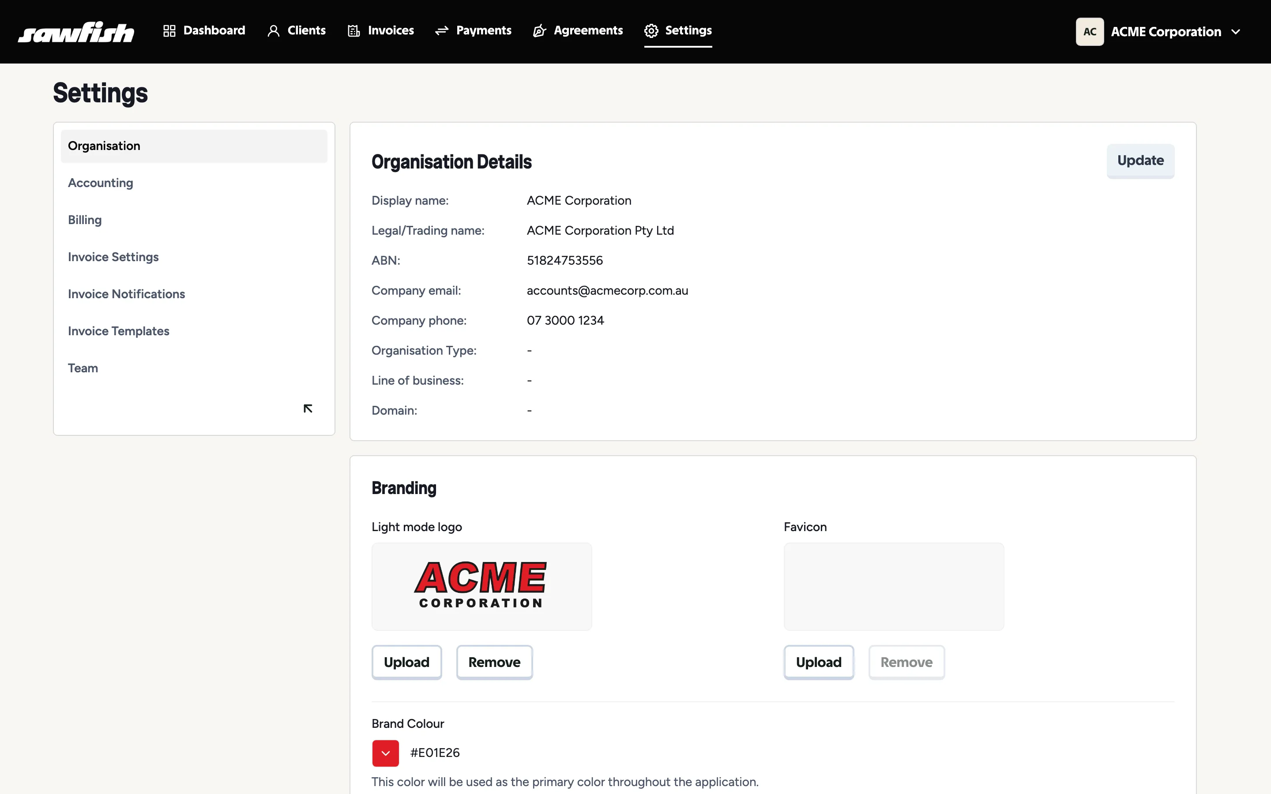
Task: Click the Company phone label
Action: click(x=418, y=320)
